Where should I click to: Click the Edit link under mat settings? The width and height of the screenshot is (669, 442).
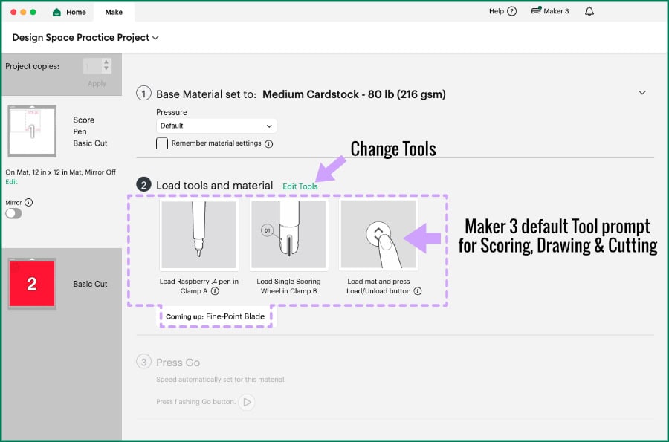click(x=11, y=181)
